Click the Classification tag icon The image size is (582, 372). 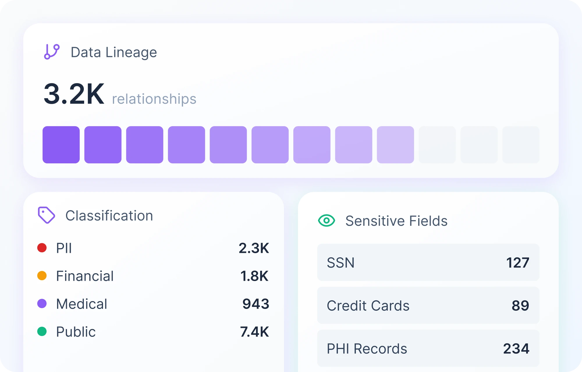point(46,215)
